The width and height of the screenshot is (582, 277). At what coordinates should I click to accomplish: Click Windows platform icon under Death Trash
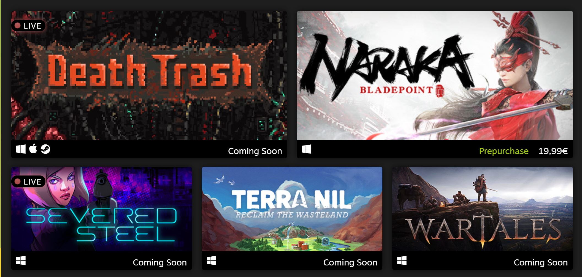[21, 149]
